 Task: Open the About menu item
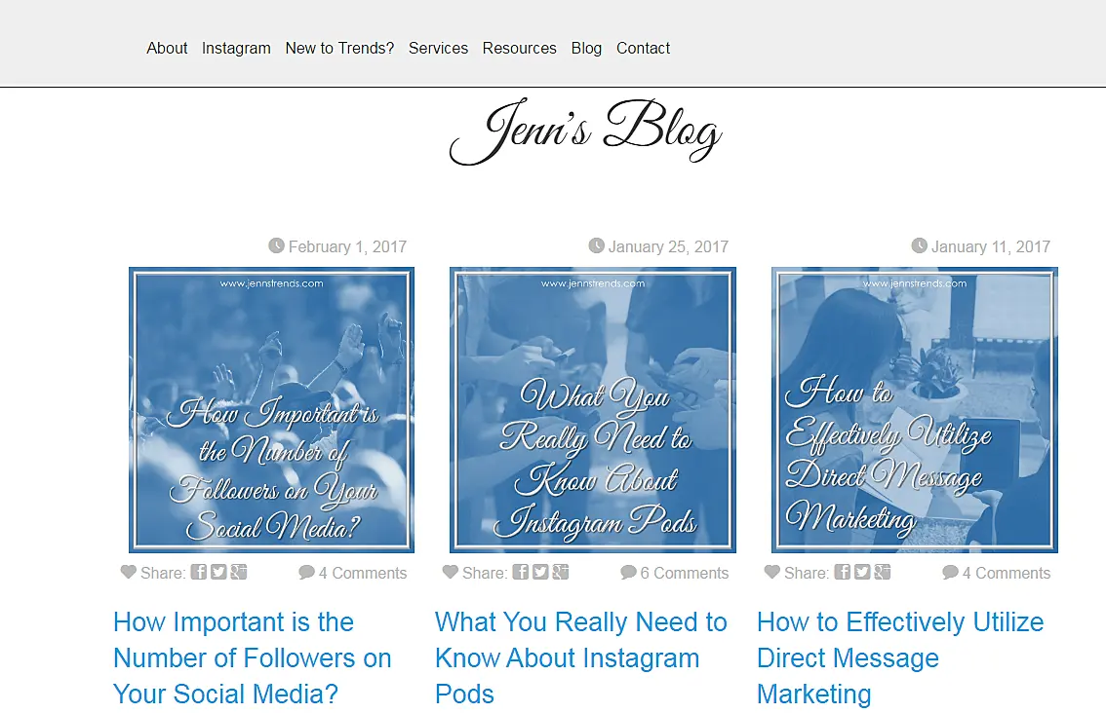point(167,48)
